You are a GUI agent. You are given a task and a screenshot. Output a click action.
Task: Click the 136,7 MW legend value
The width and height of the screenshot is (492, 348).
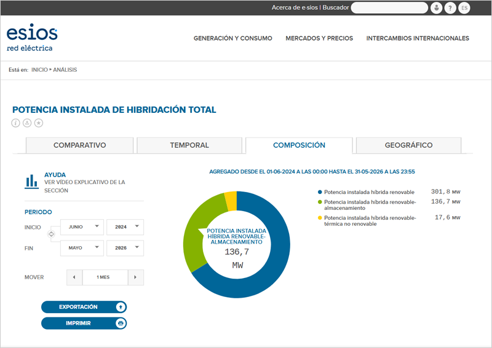445,202
